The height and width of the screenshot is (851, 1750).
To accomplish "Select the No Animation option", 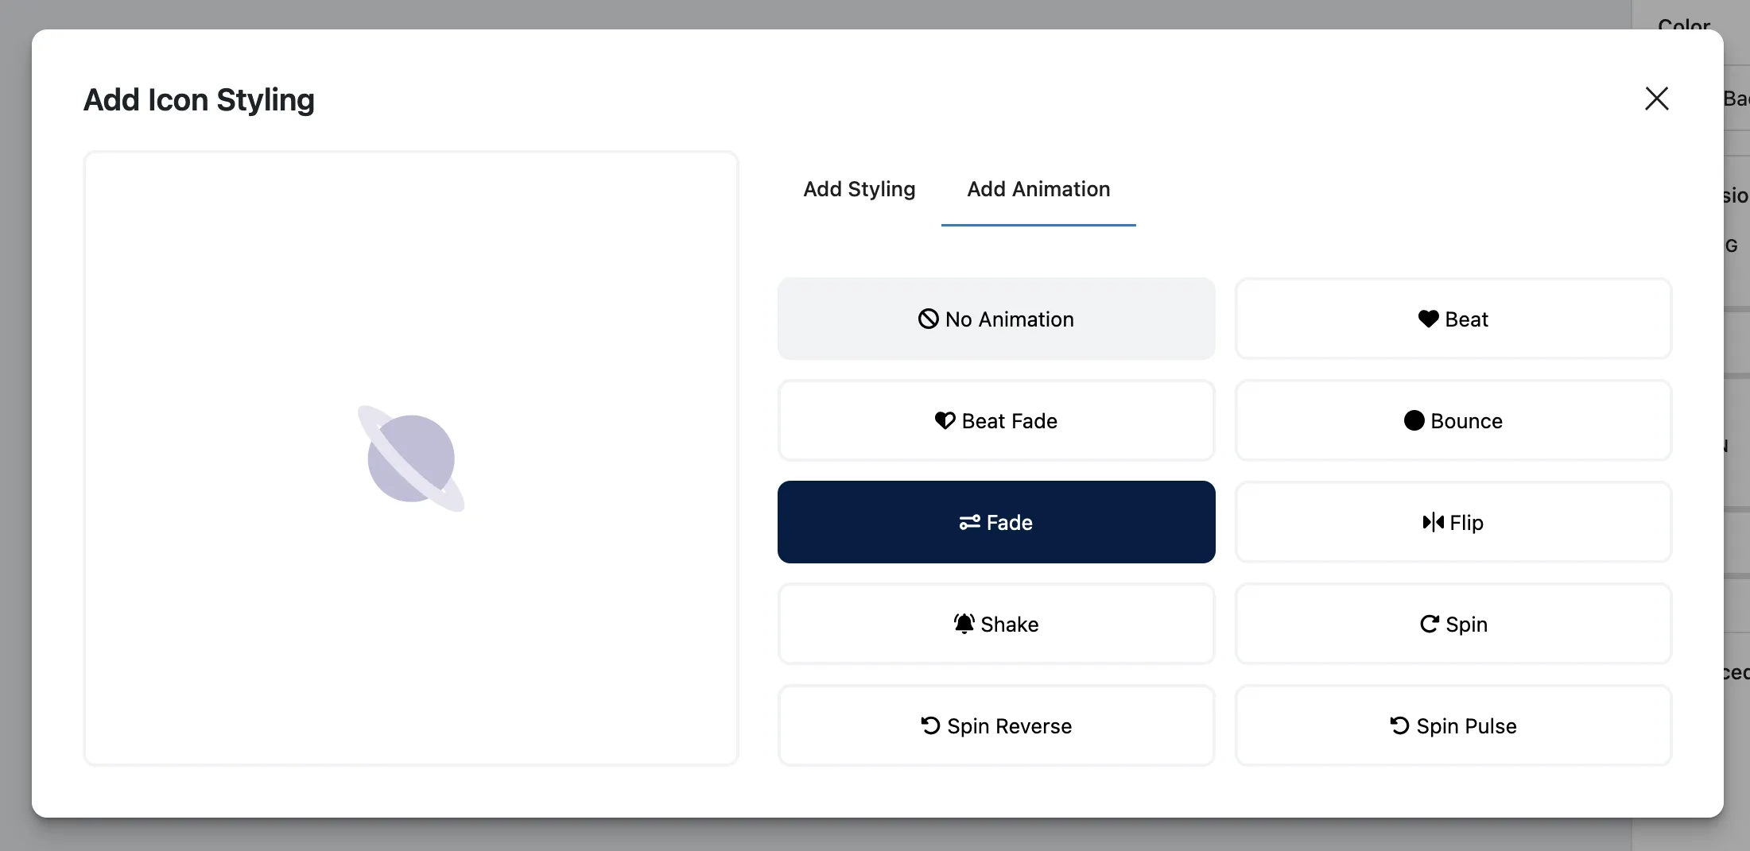I will tap(996, 319).
